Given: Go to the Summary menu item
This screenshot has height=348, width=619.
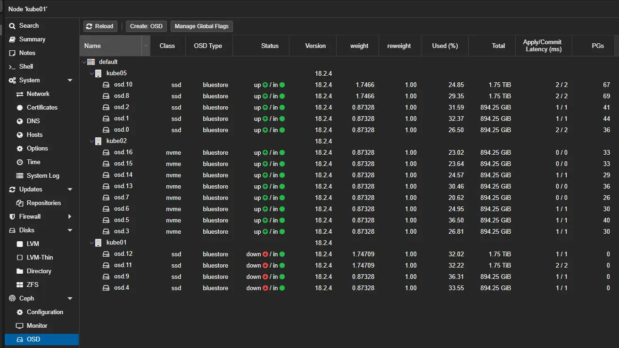Looking at the screenshot, I should coord(32,40).
